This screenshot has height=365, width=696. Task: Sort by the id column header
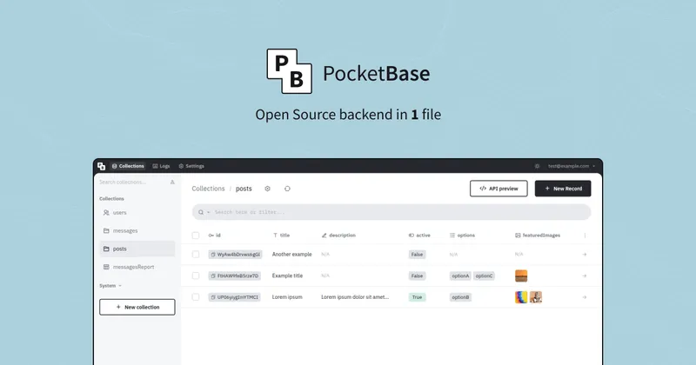pos(214,235)
